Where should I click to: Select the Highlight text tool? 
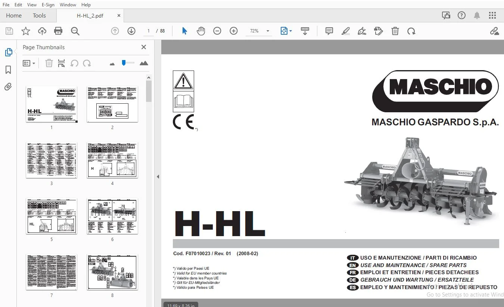point(346,31)
